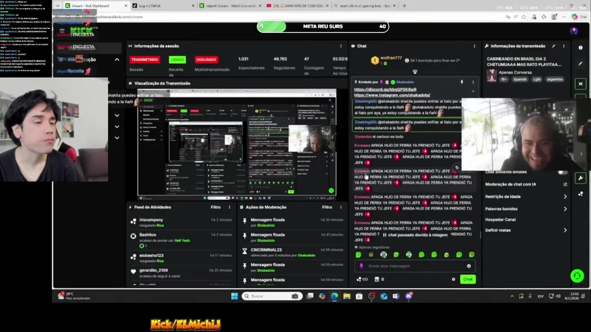591x332 pixels.
Task: Resume chat via chat pausado devido à rolagem
Action: [x=415, y=235]
